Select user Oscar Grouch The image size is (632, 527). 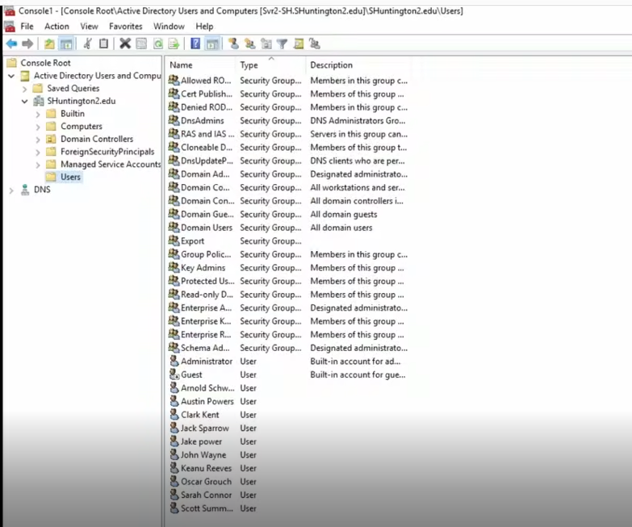(206, 482)
